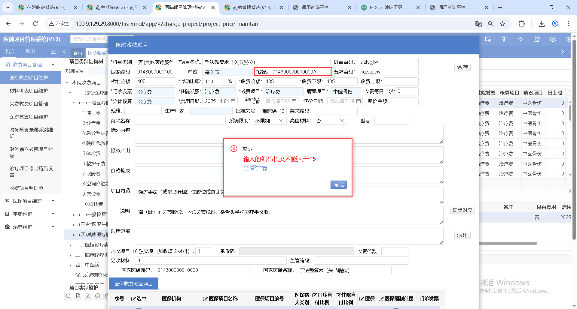577x309 pixels.
Task: Go back with the browser back arrow
Action: pos(8,23)
